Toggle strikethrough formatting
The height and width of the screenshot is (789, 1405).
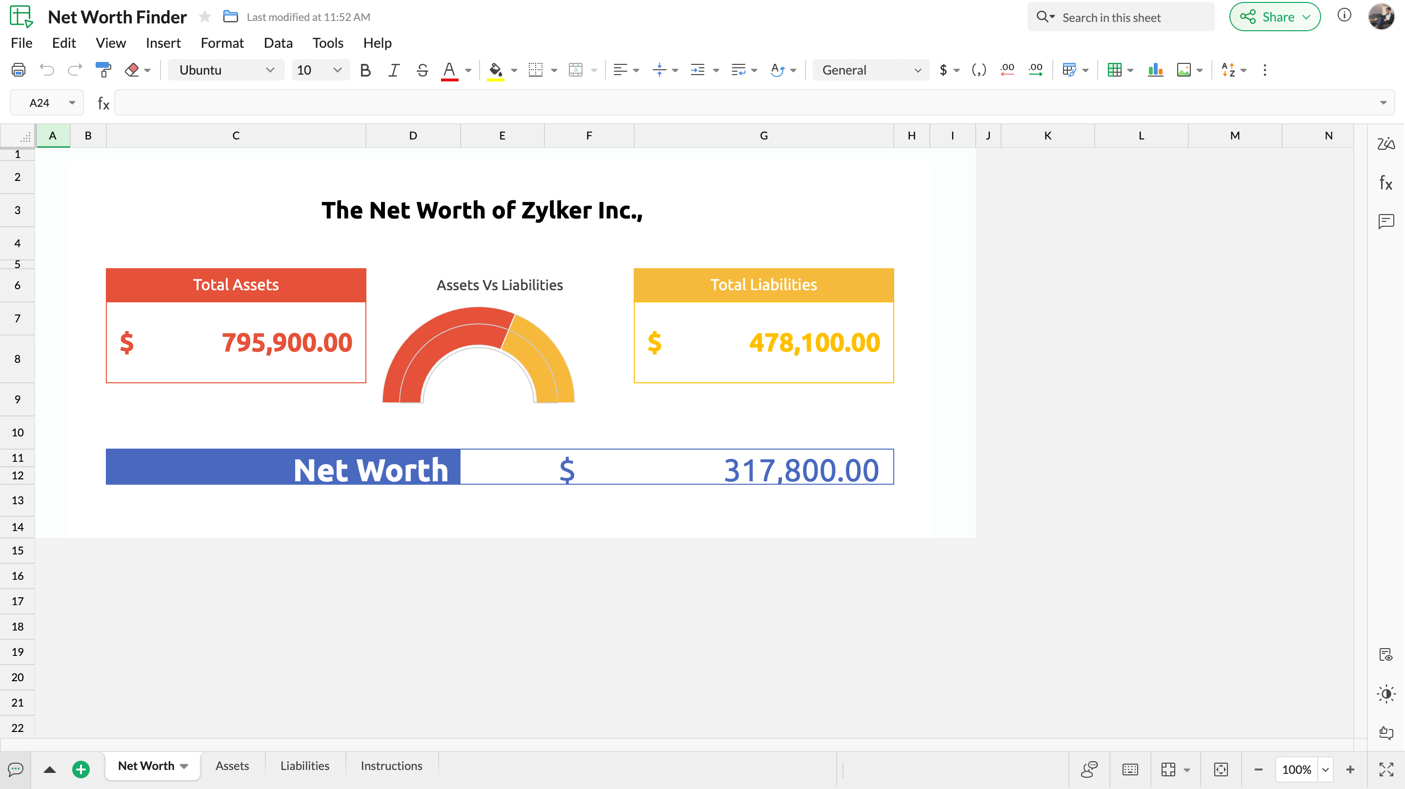[422, 70]
